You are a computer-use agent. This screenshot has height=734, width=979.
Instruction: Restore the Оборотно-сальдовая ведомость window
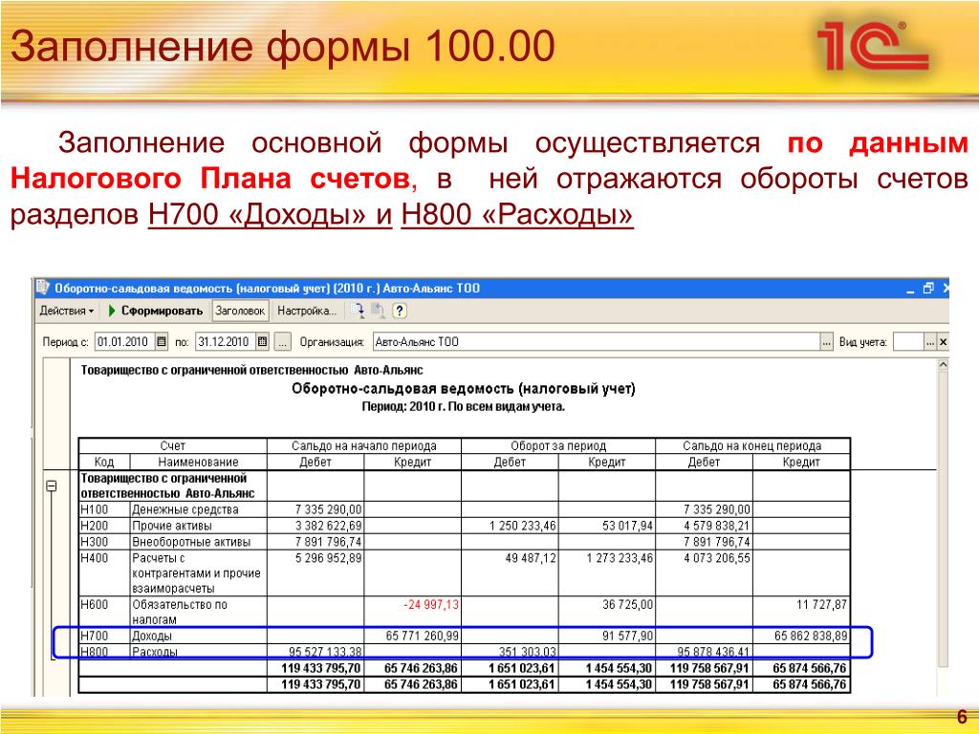coord(928,289)
